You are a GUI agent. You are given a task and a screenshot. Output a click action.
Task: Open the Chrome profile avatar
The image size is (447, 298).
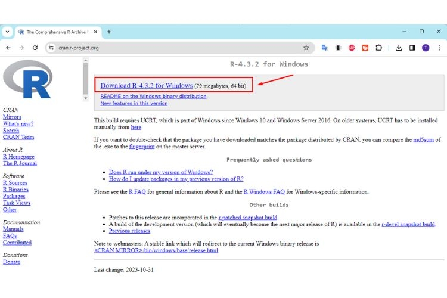[x=426, y=48]
